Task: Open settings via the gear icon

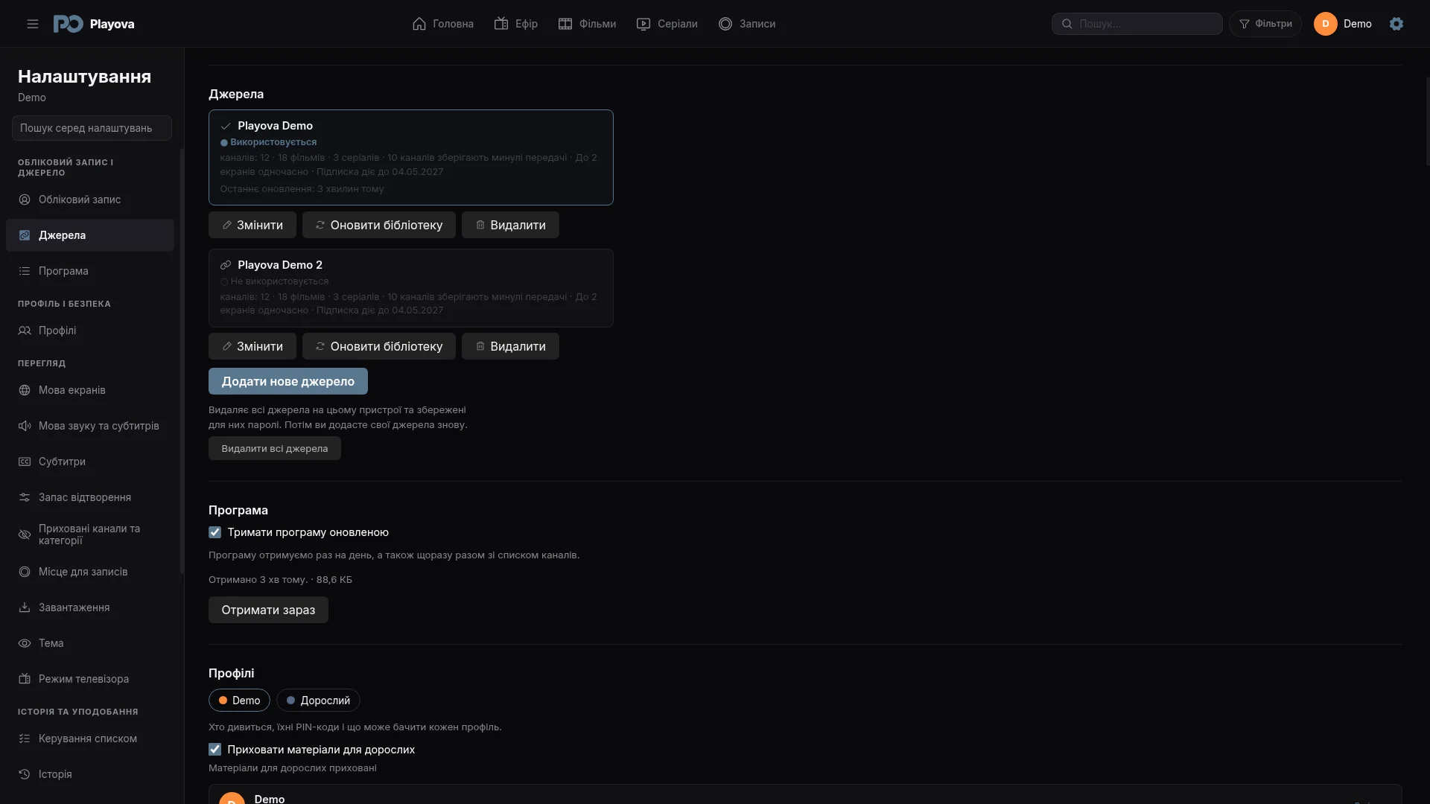Action: coord(1396,24)
